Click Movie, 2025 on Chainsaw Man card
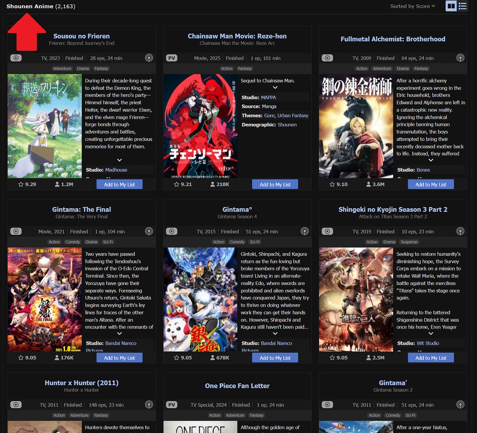477x433 pixels. (207, 58)
